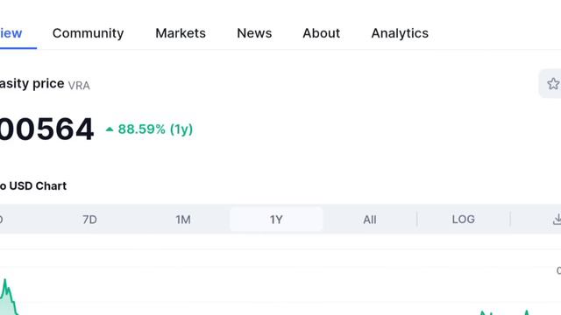Select the 1Y chart range
Screen dimensions: 561x315
276,220
